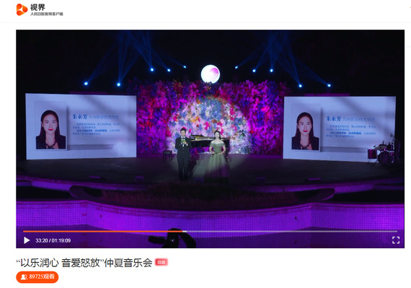Screen dimensions: 411x288
Task: Play the video with the play button
Action: click(27, 240)
